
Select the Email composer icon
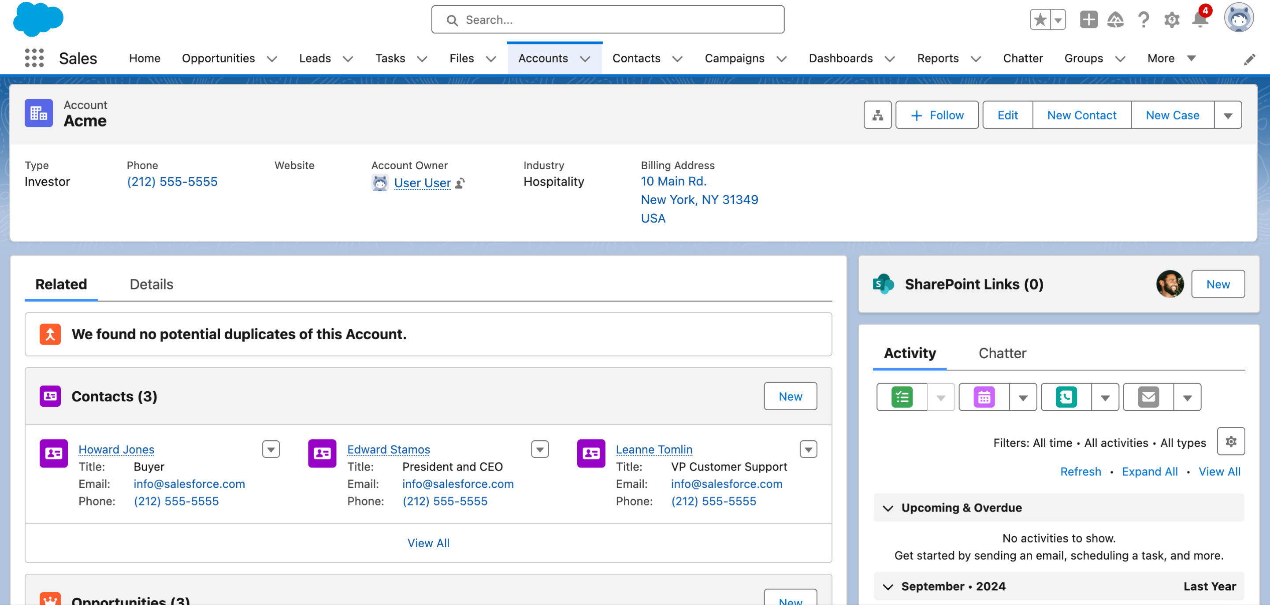1148,397
